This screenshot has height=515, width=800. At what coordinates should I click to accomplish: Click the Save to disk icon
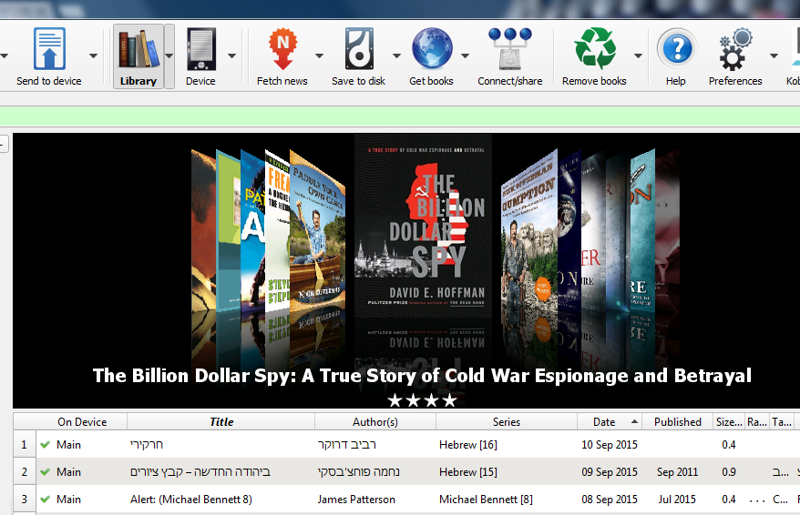359,49
